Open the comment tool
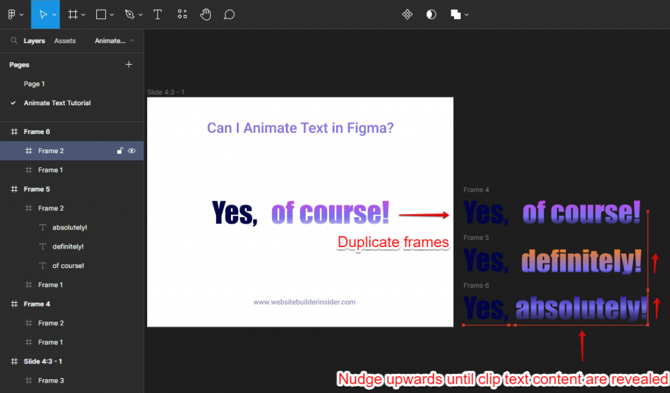 coord(229,14)
